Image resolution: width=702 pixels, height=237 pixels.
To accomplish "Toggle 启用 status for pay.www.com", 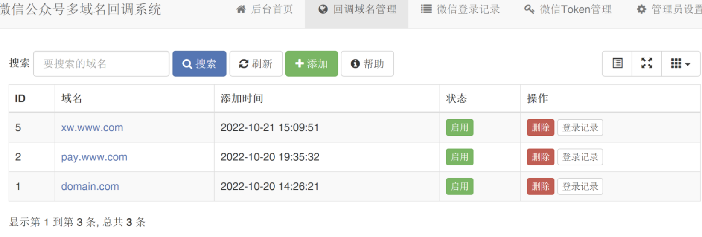I will [460, 157].
